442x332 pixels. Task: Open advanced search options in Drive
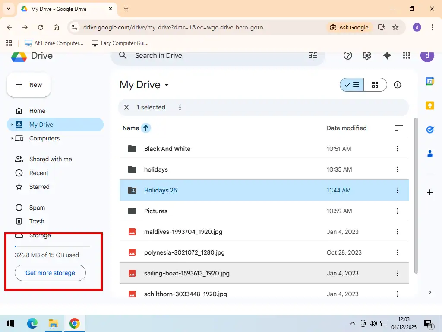coord(313,55)
